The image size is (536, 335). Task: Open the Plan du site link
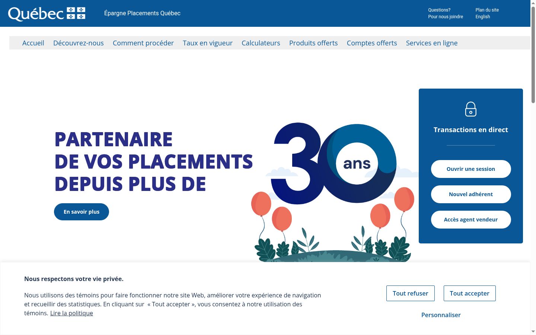(x=487, y=10)
